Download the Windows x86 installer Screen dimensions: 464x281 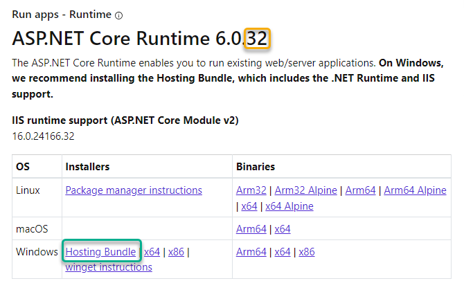[x=177, y=252]
